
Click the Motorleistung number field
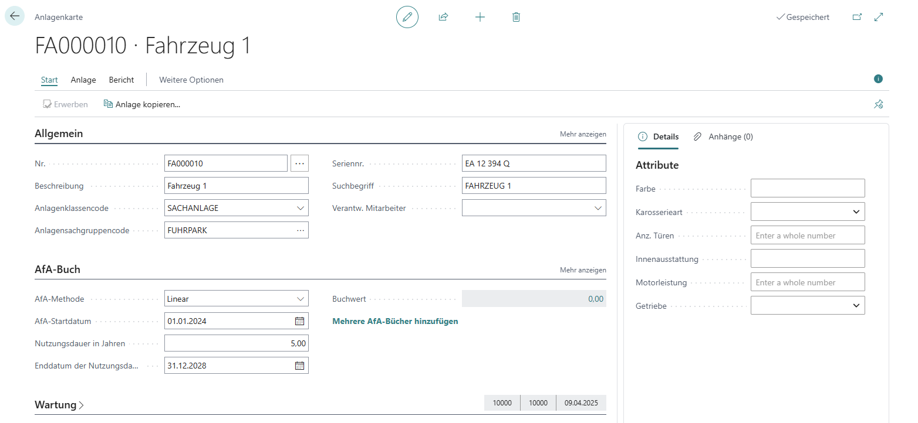(x=808, y=282)
